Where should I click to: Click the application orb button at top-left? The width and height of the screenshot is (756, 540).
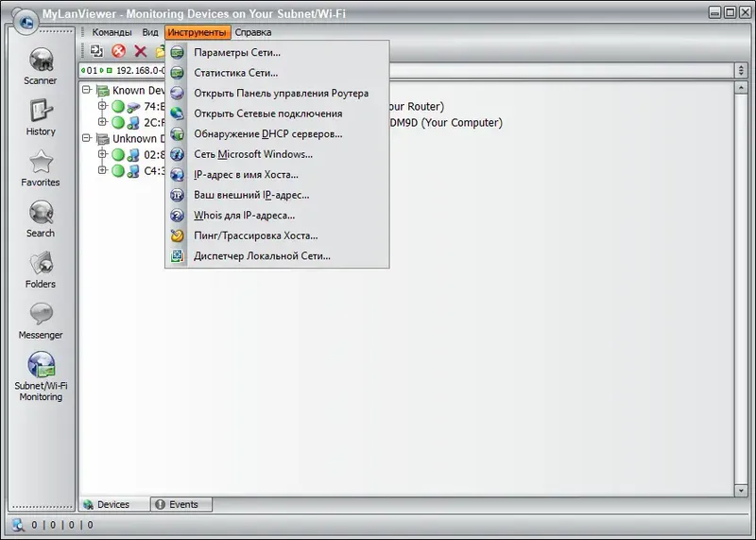tap(26, 21)
